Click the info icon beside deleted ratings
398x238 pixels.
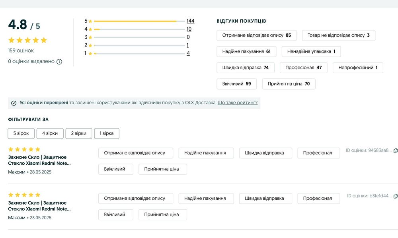click(x=59, y=62)
